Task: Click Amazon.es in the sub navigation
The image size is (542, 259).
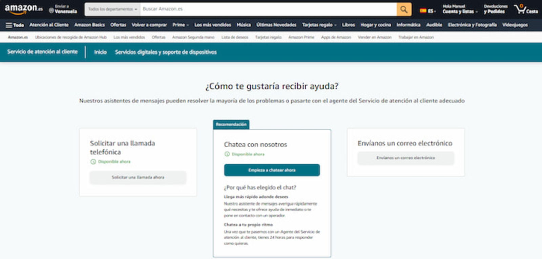Action: coord(18,37)
